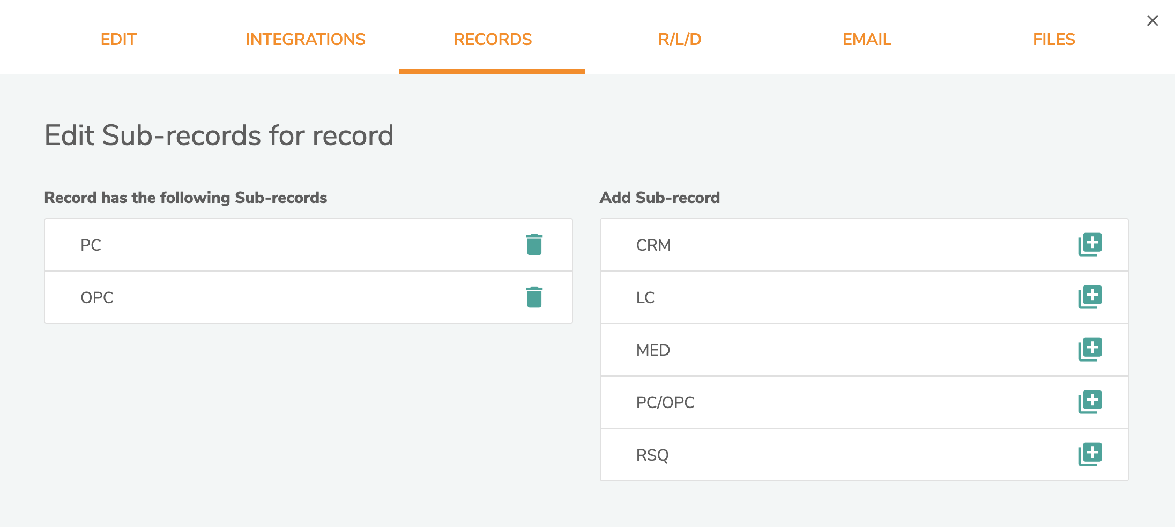Add the LC sub-record
The width and height of the screenshot is (1175, 527).
point(1090,297)
